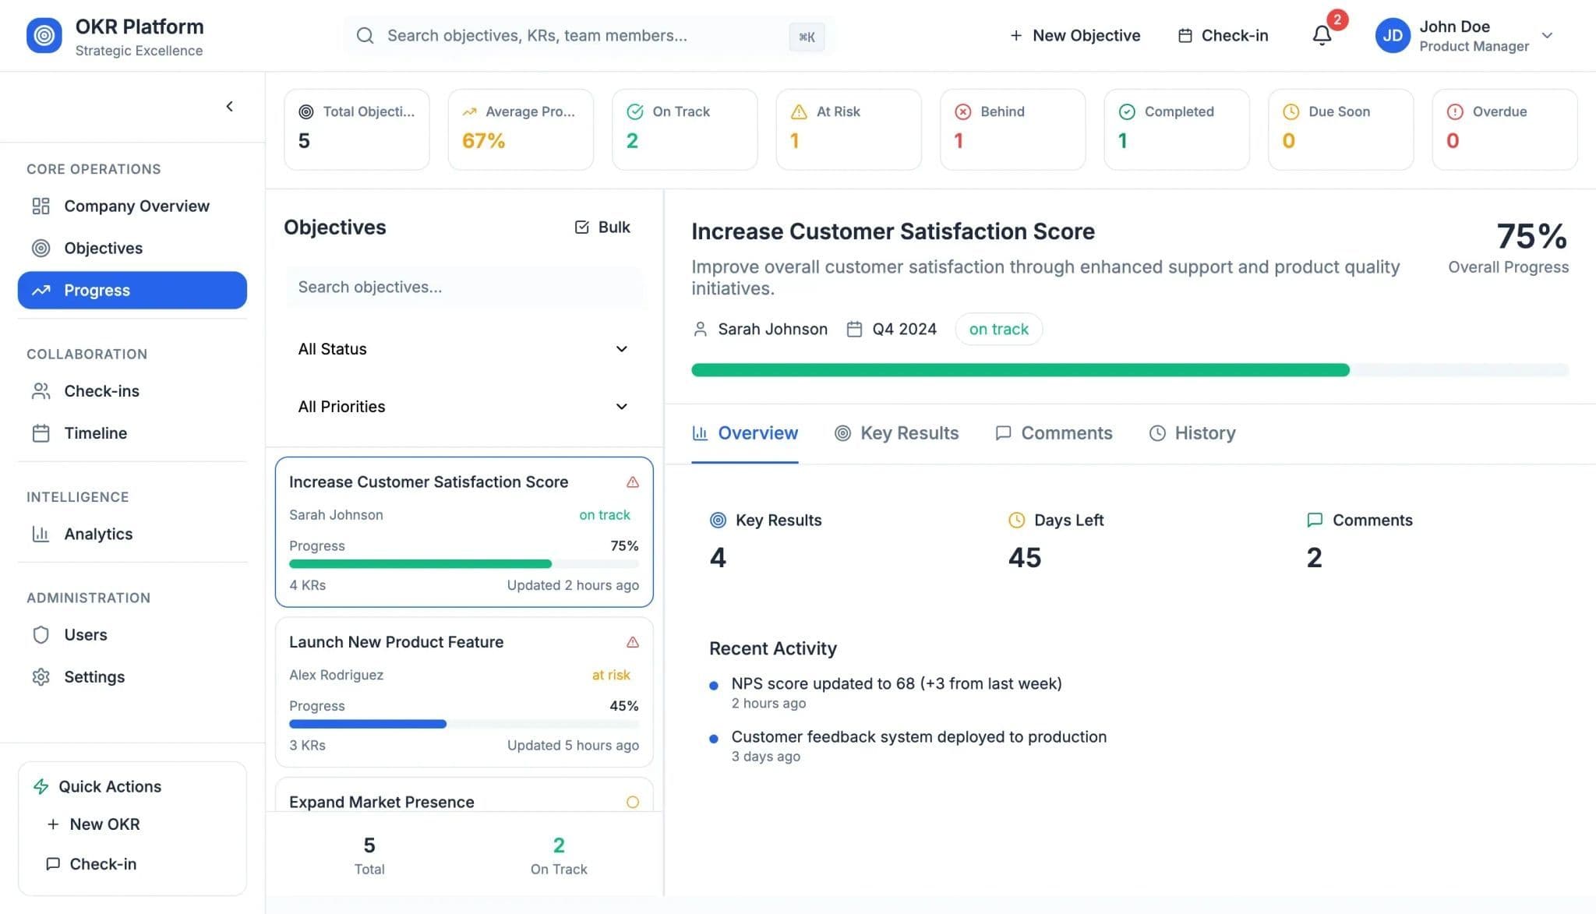This screenshot has height=914, width=1596.
Task: Click the Users shield icon
Action: [41, 634]
